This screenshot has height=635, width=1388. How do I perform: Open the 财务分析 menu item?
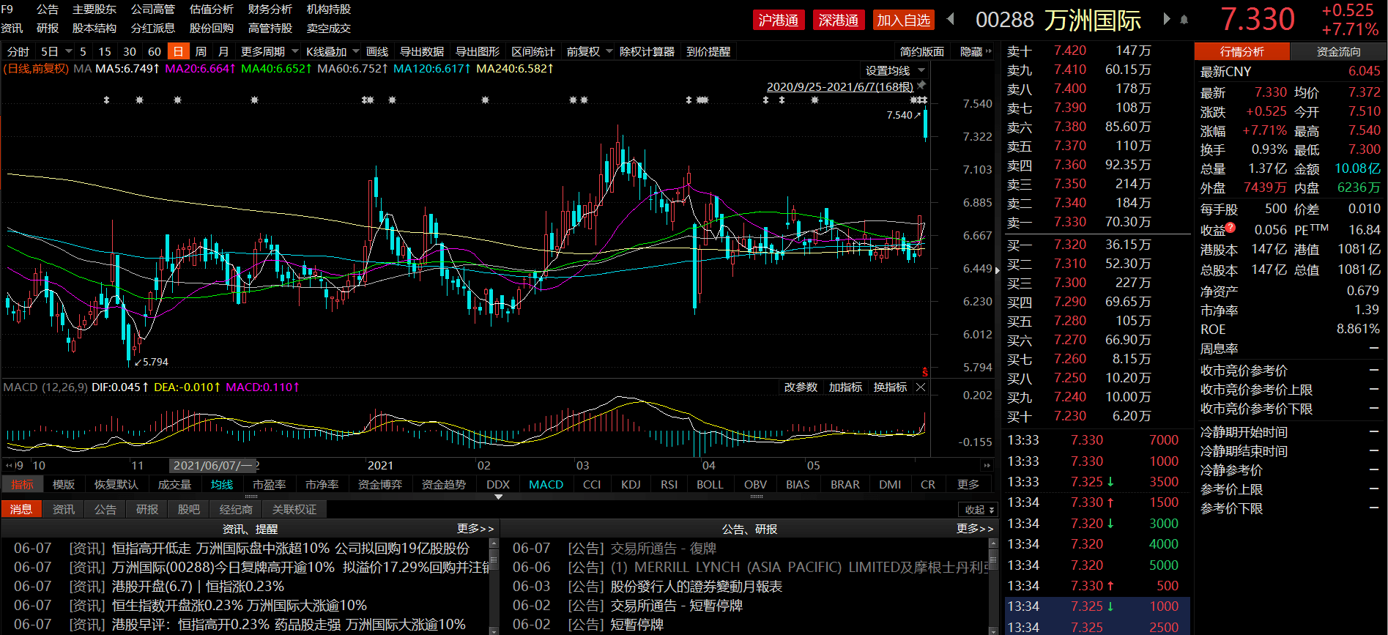click(270, 10)
